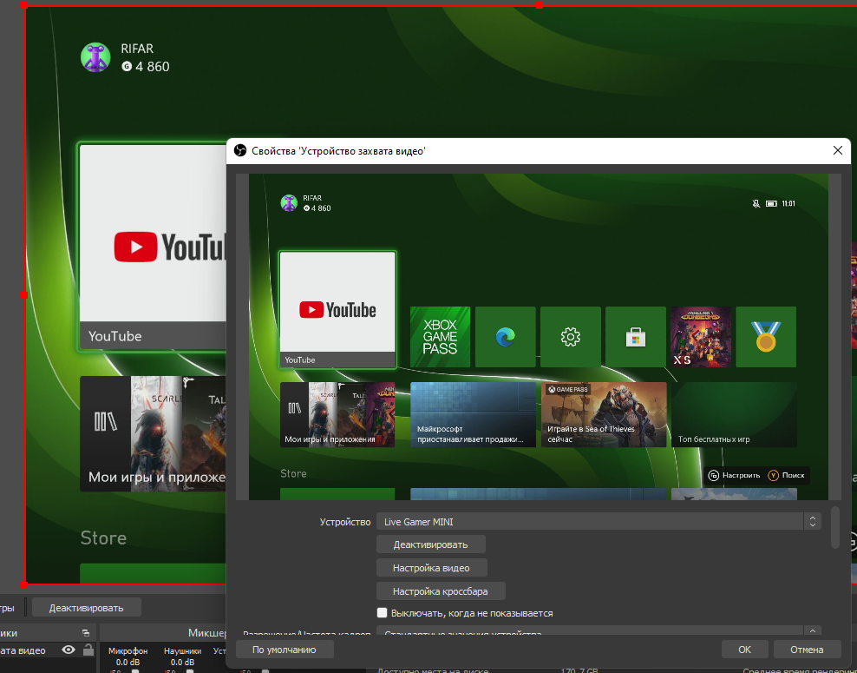Click the muted notifications bell in the dialog preview
Image resolution: width=857 pixels, height=673 pixels.
pyautogui.click(x=756, y=203)
